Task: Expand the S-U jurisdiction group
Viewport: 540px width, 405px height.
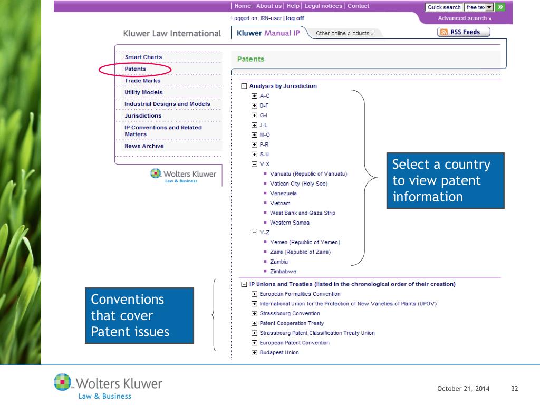Action: (254, 155)
